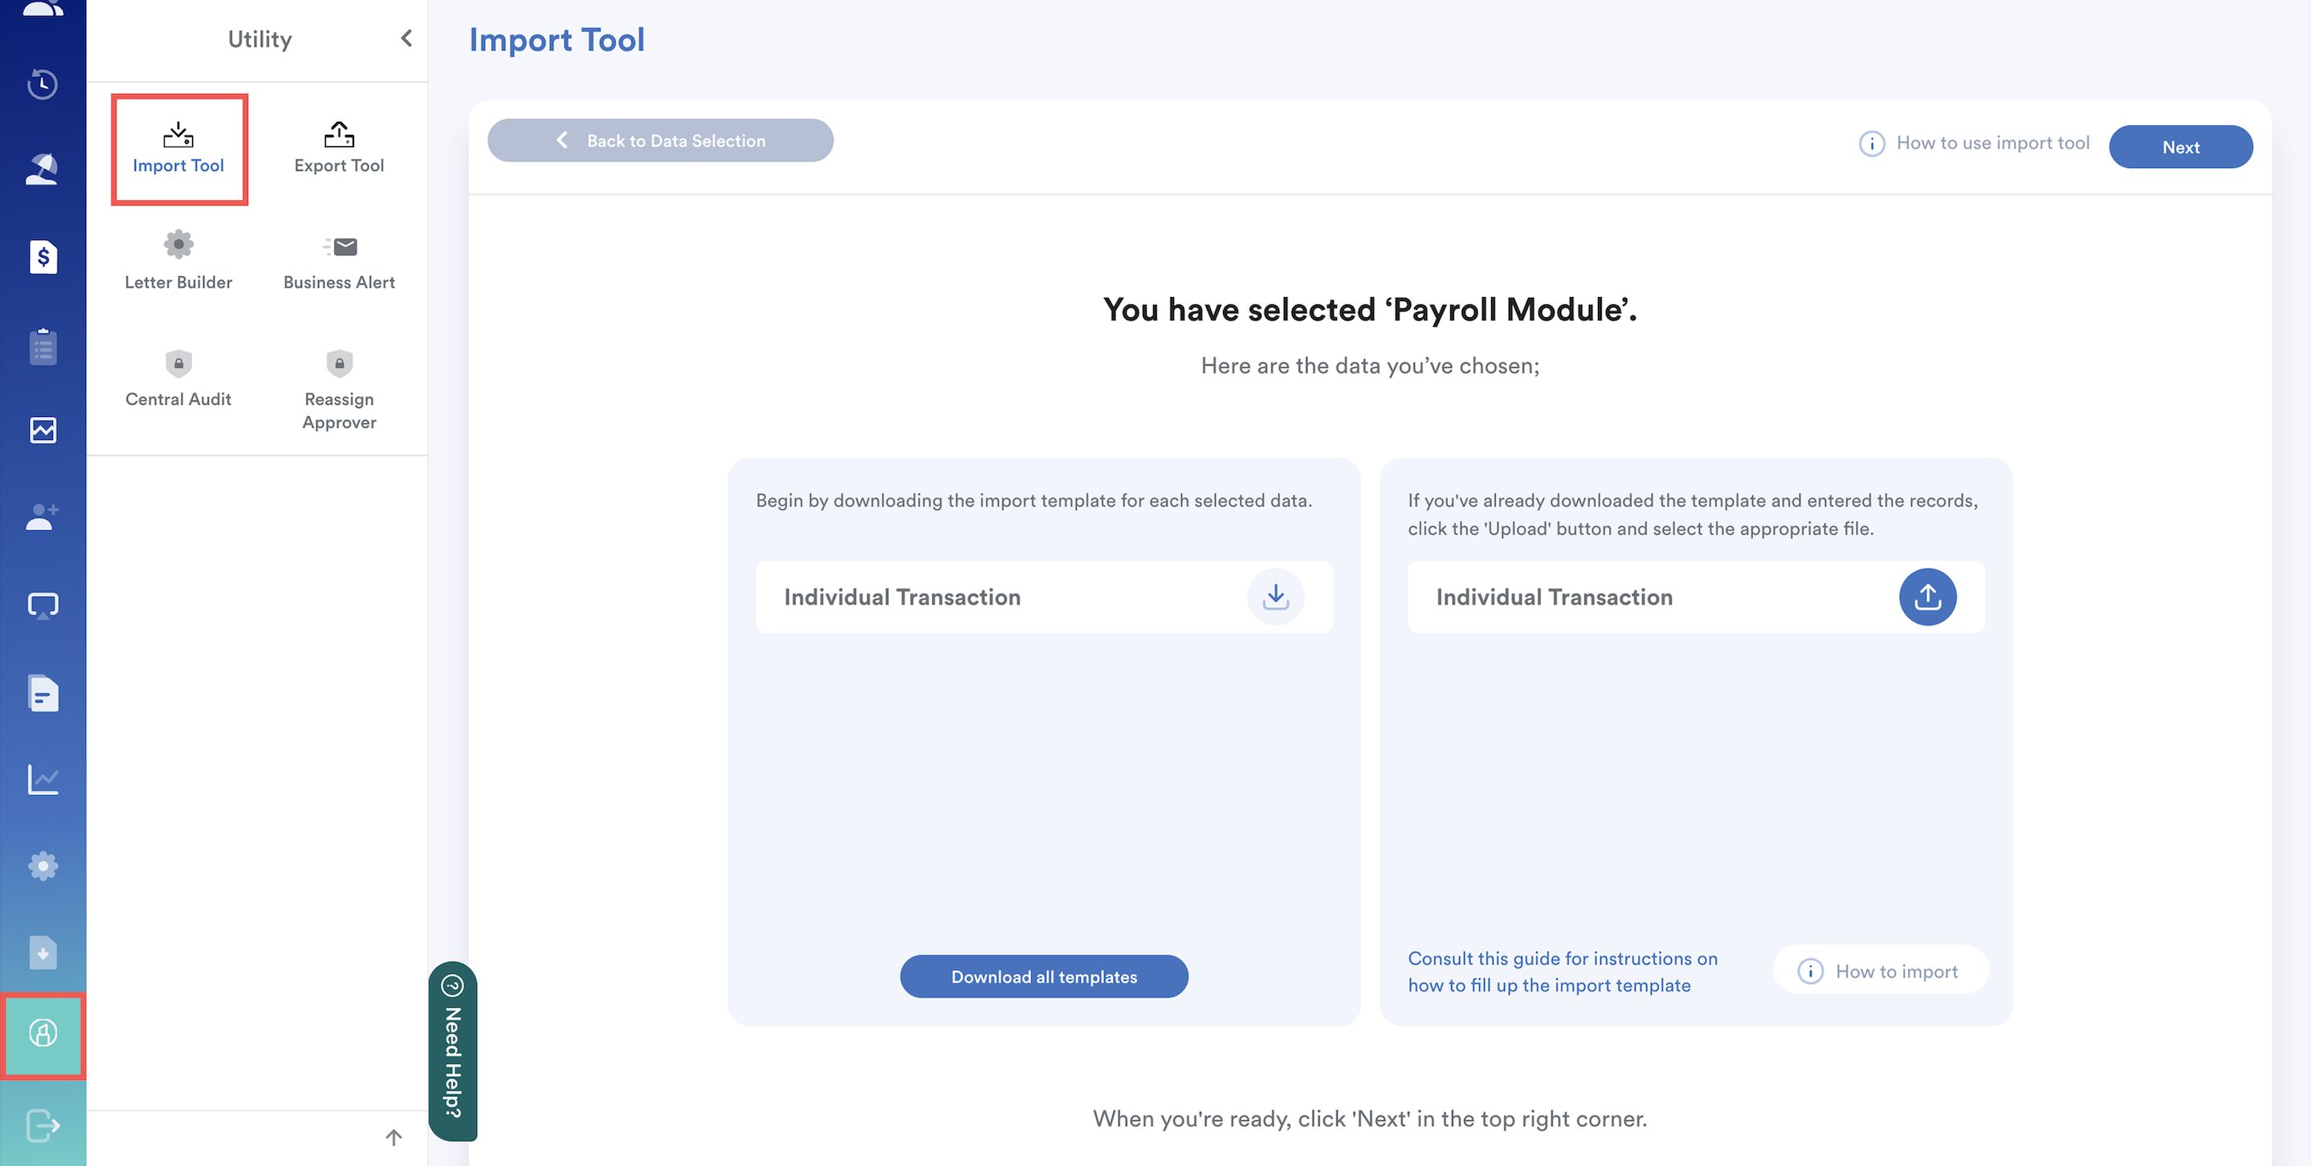Click How to import info button

1881,971
